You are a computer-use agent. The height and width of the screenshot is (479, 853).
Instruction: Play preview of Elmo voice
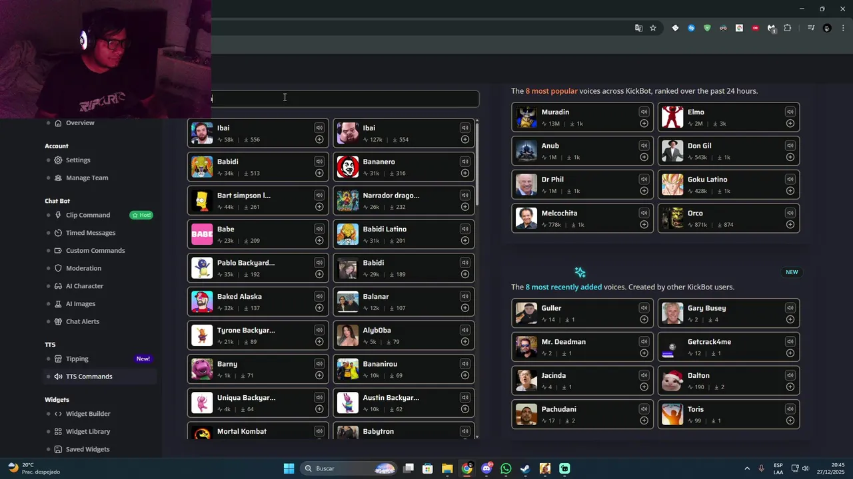790,112
